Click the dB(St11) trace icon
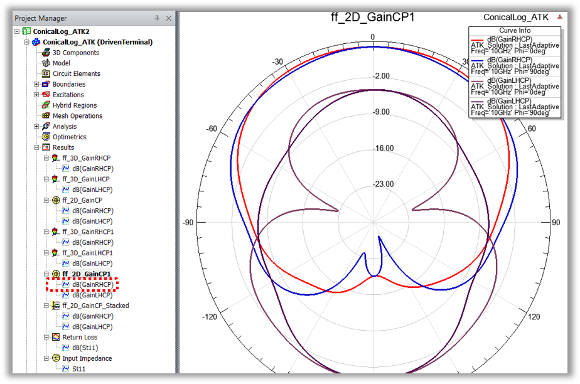 point(65,348)
